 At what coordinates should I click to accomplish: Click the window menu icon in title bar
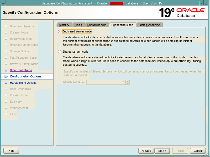click(x=3, y=3)
